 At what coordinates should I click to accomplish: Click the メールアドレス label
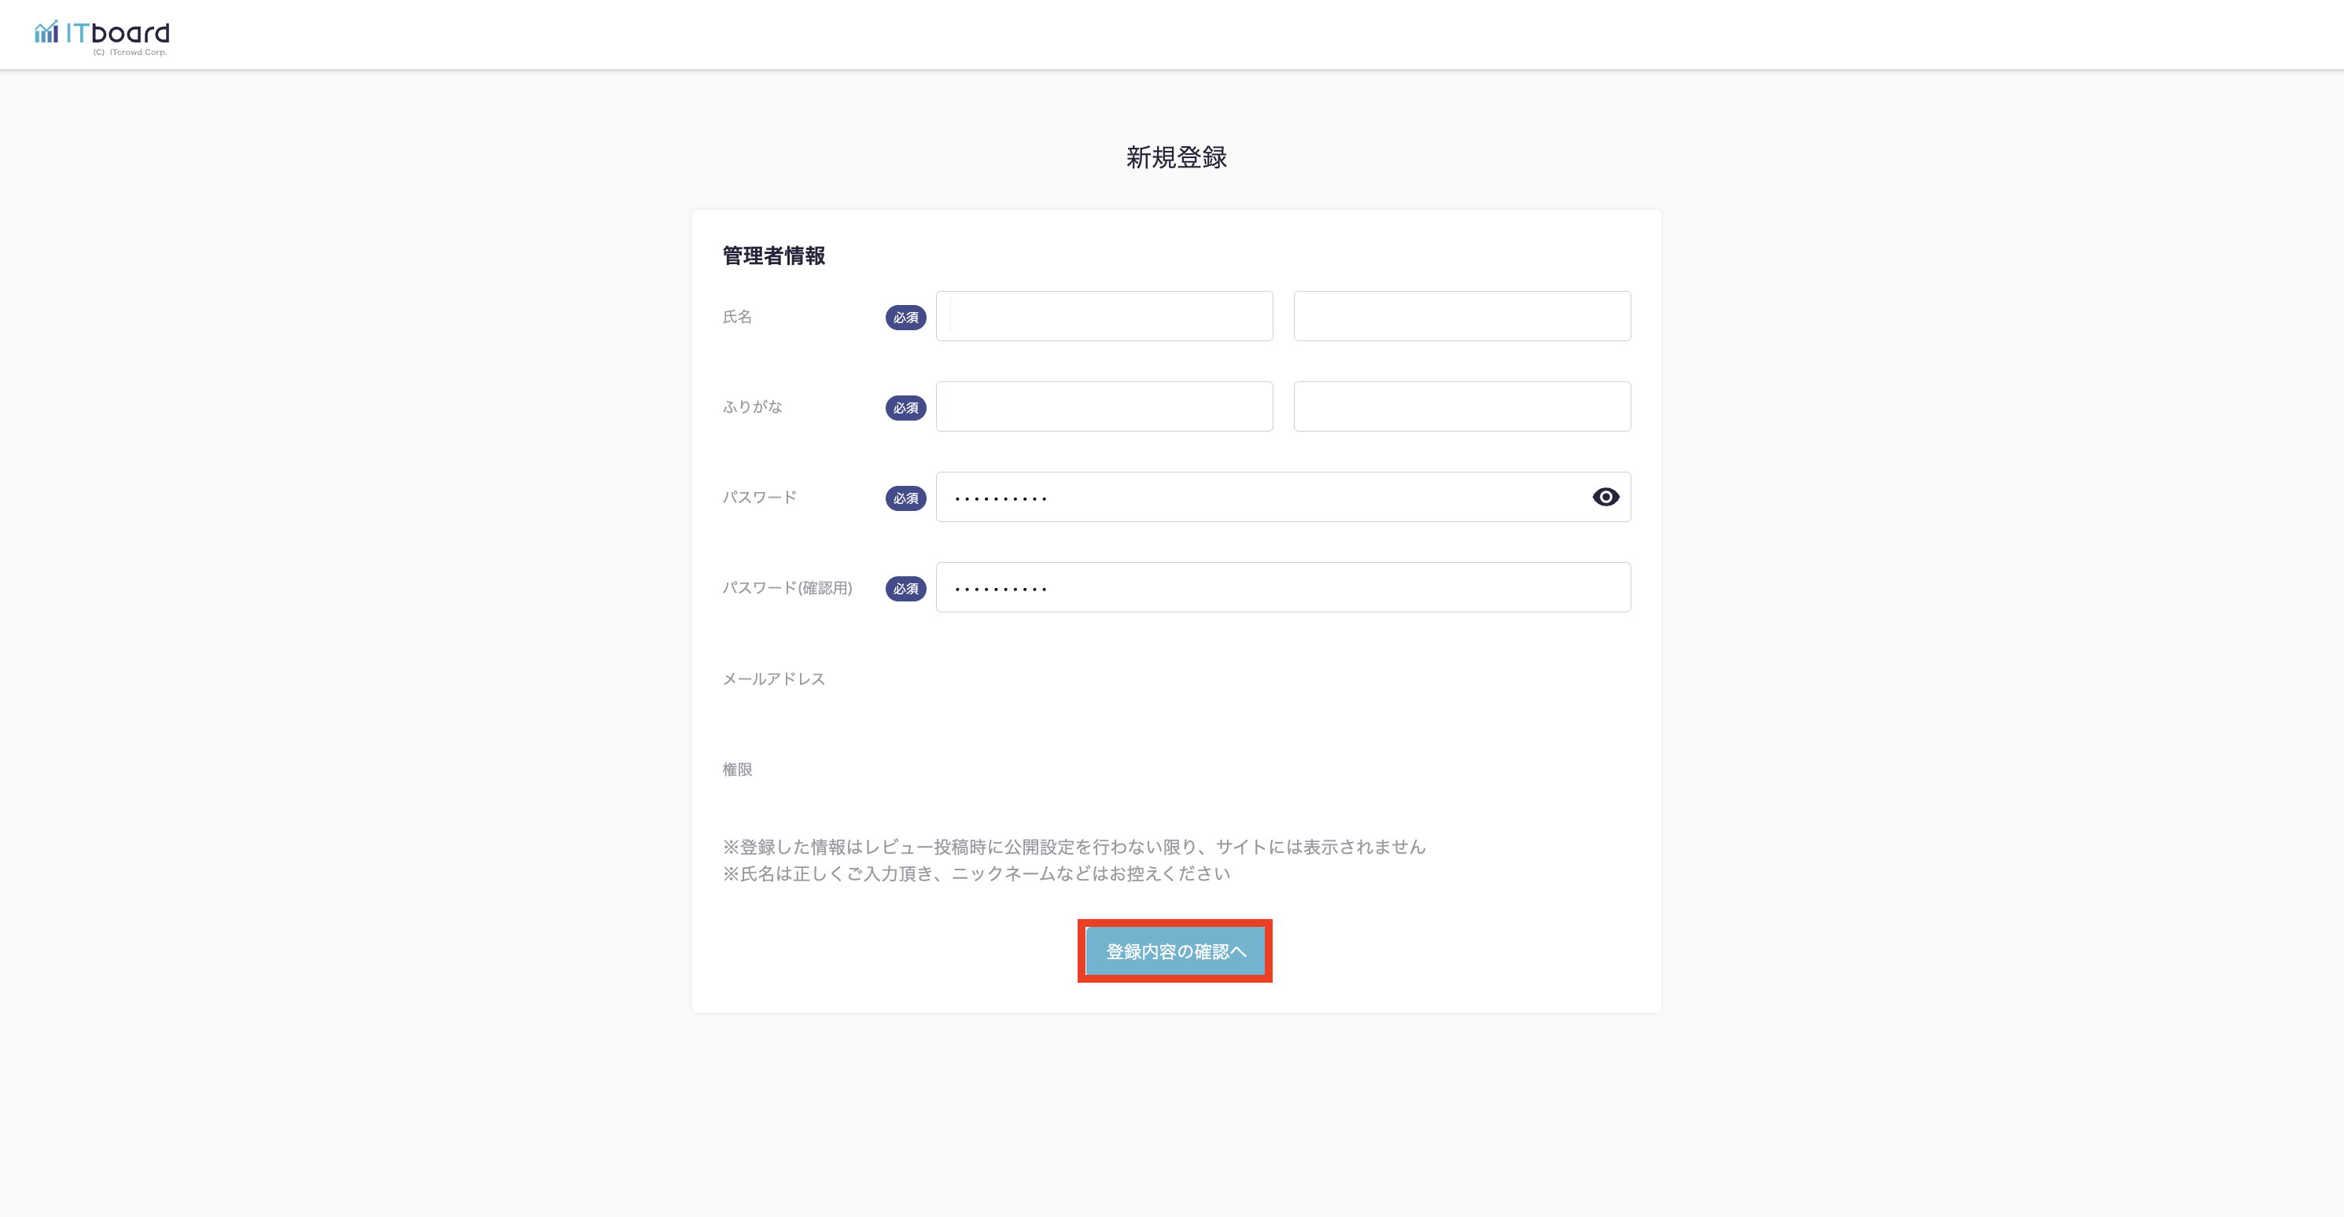[773, 678]
